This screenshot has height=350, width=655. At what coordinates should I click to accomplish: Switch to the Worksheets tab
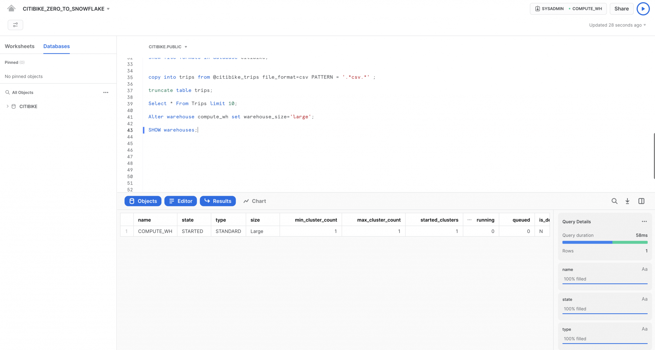pyautogui.click(x=20, y=46)
